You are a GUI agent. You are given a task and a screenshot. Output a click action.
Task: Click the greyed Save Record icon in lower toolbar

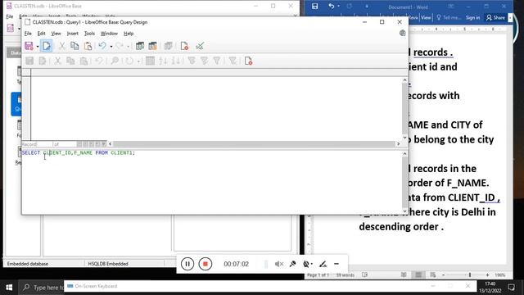[x=29, y=61]
